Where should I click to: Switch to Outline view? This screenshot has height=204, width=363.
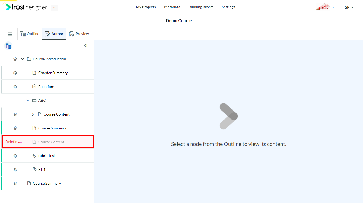pos(30,34)
